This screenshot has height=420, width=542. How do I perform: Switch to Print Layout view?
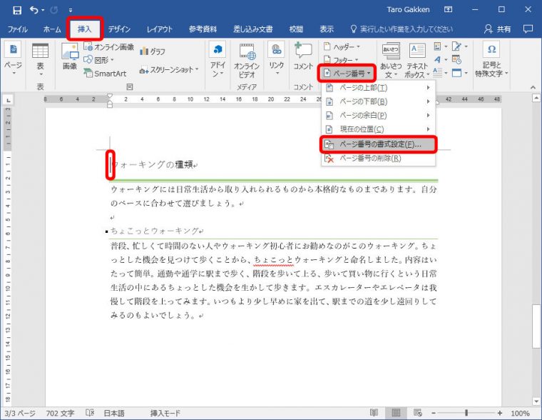click(x=396, y=413)
